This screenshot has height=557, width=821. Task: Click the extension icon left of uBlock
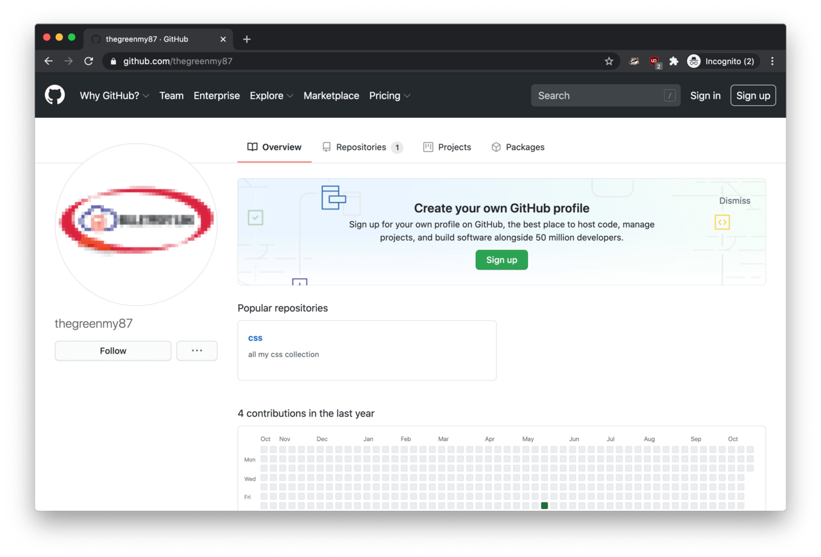tap(634, 61)
